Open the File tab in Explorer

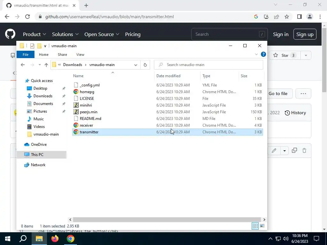26,54
